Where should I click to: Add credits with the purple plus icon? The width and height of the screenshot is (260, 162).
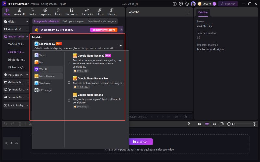pyautogui.click(x=214, y=4)
